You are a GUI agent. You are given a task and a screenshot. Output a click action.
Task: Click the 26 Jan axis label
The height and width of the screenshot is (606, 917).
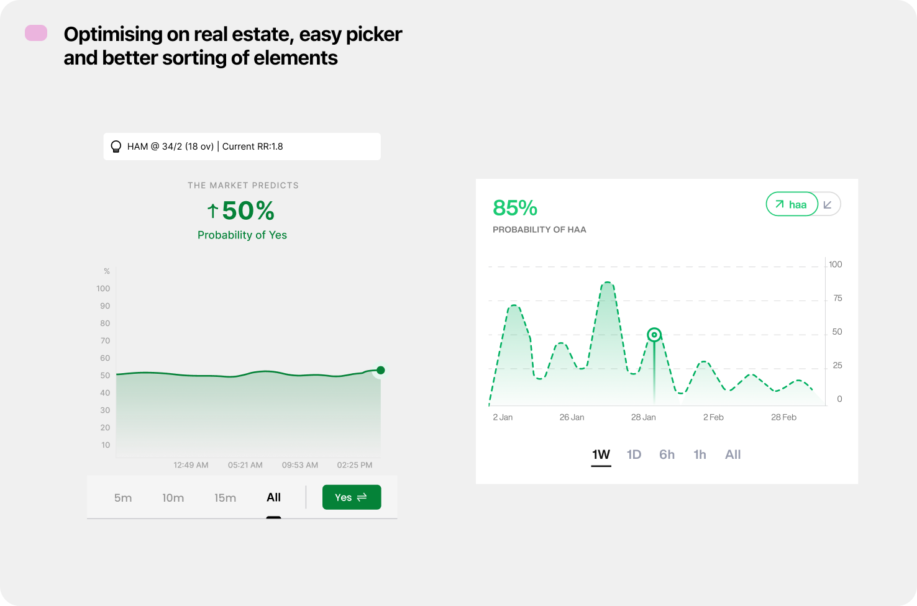coord(572,417)
